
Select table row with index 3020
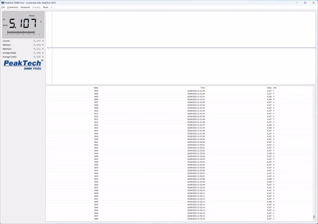(x=180, y=139)
